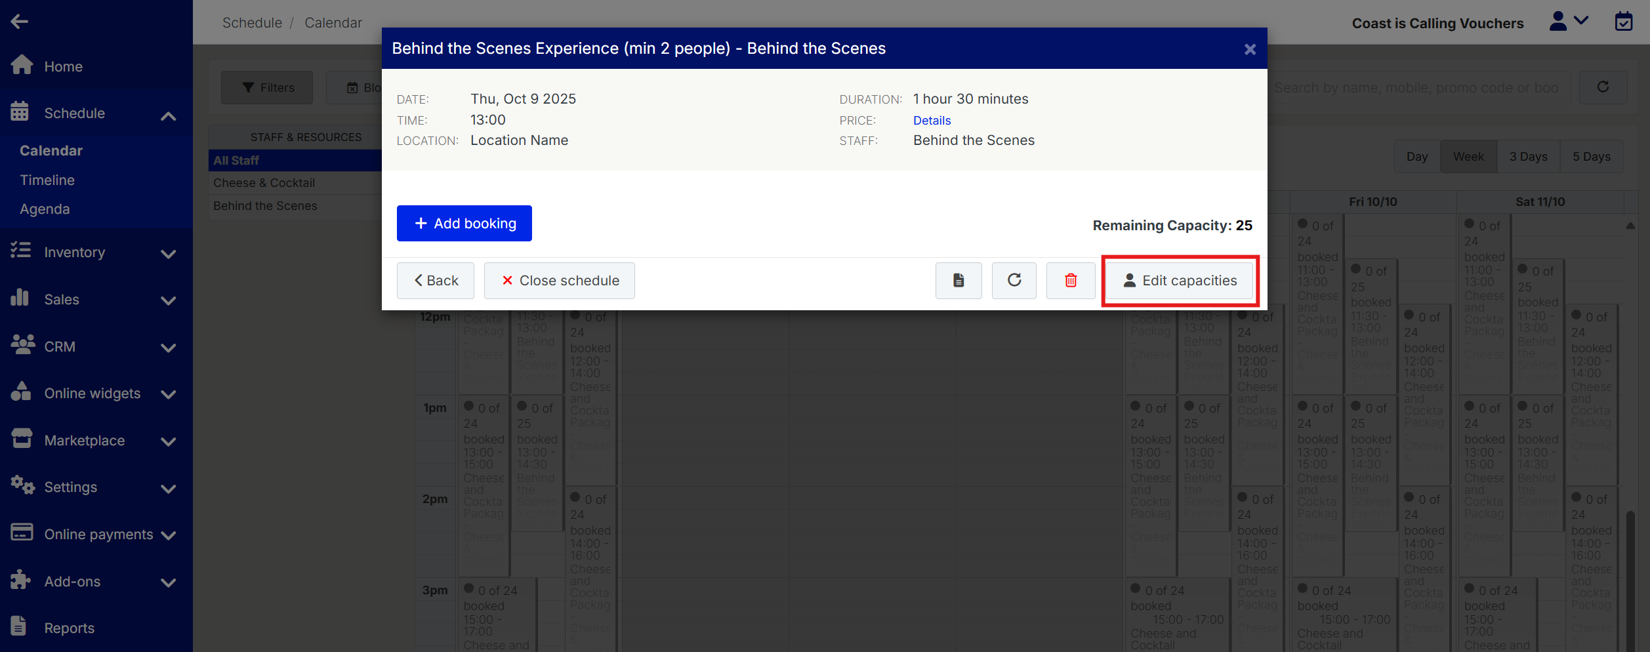The image size is (1650, 652).
Task: Click the refresh icon in the dialog
Action: [1014, 281]
